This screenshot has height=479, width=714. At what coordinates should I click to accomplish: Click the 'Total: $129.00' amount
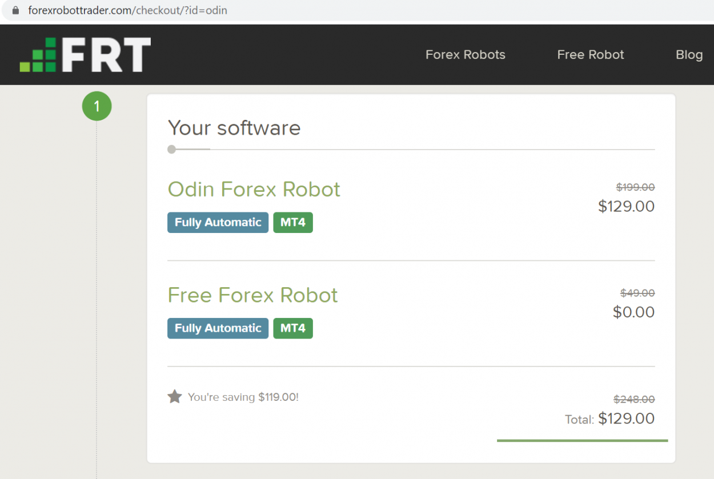click(610, 418)
